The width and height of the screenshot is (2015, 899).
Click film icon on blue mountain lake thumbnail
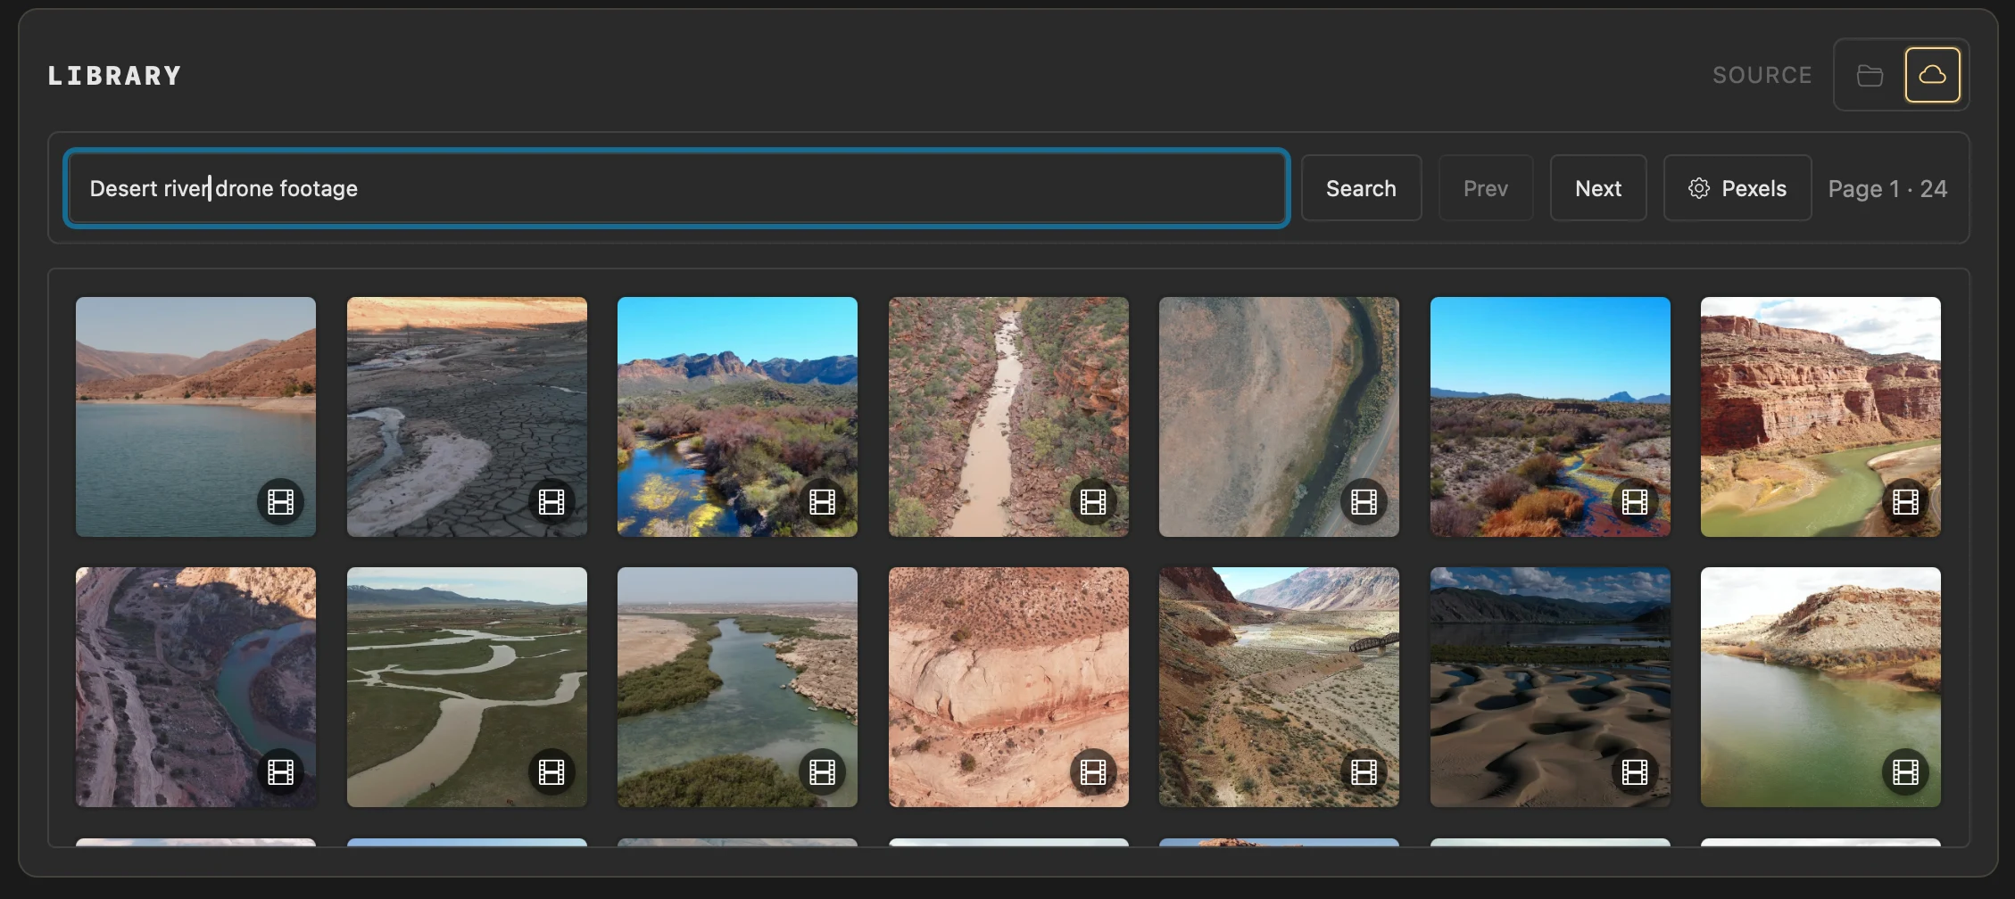[x=281, y=502]
